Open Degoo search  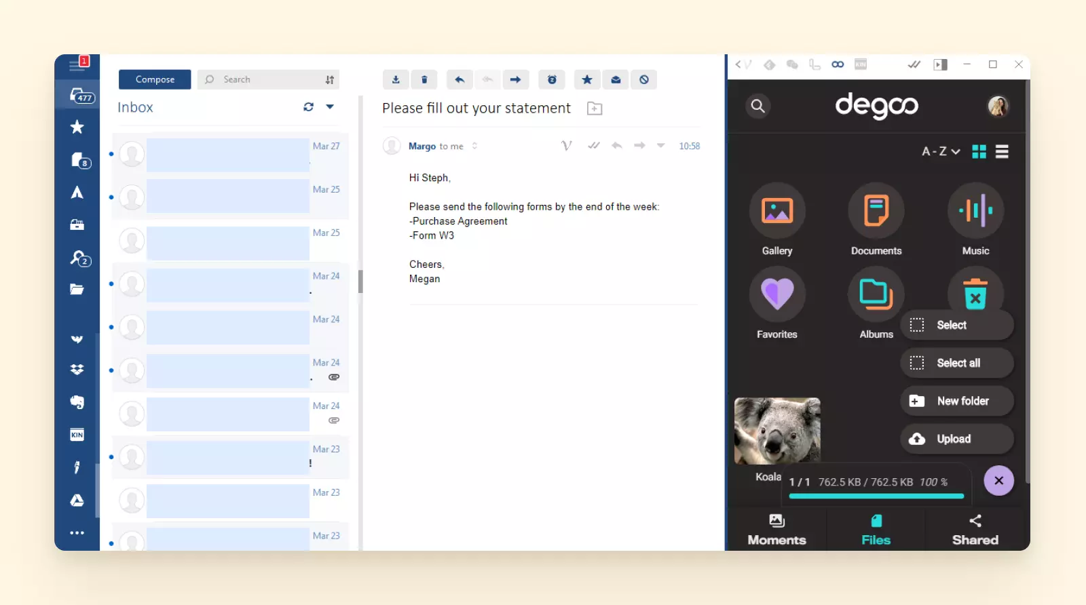click(758, 106)
